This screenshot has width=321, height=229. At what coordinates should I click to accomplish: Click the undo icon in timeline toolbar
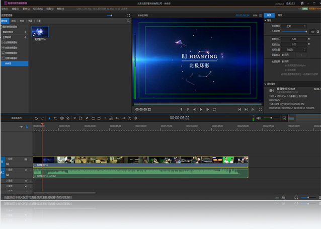point(36,118)
